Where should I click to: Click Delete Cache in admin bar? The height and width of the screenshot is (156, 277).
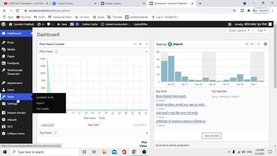tap(90, 24)
